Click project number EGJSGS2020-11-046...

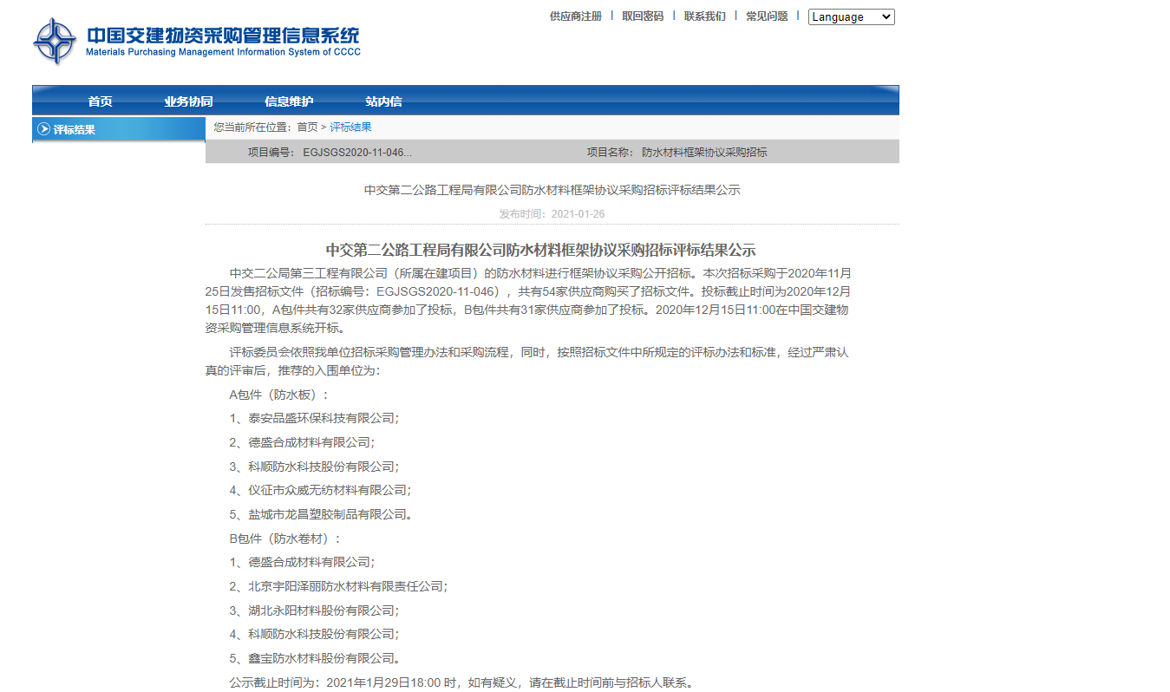[x=356, y=153]
